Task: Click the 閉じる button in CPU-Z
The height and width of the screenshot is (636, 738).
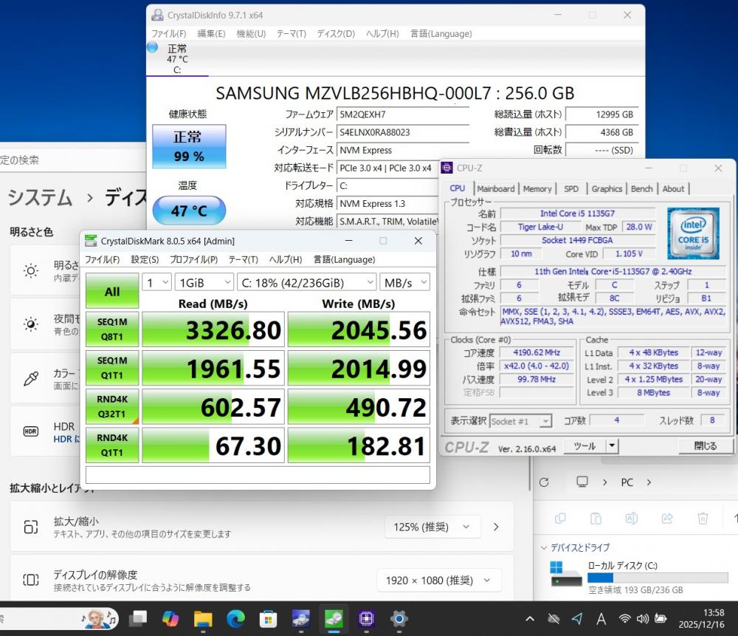Action: click(x=705, y=446)
